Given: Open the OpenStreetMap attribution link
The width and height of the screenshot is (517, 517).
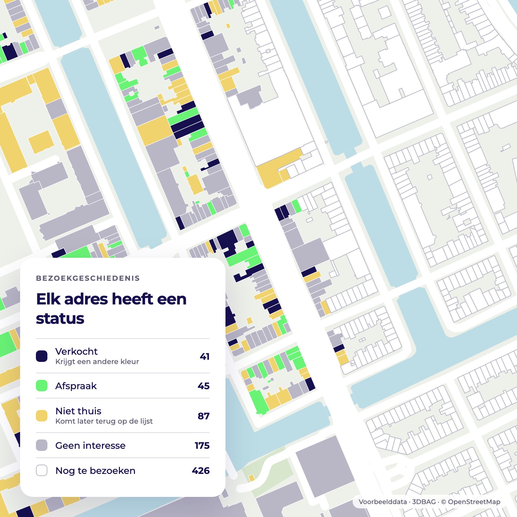Looking at the screenshot, I should pyautogui.click(x=471, y=502).
